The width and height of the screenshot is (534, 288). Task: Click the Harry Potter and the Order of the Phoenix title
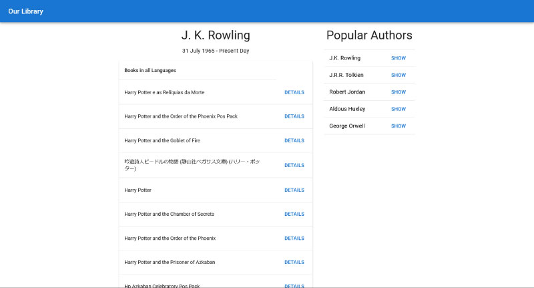point(170,239)
